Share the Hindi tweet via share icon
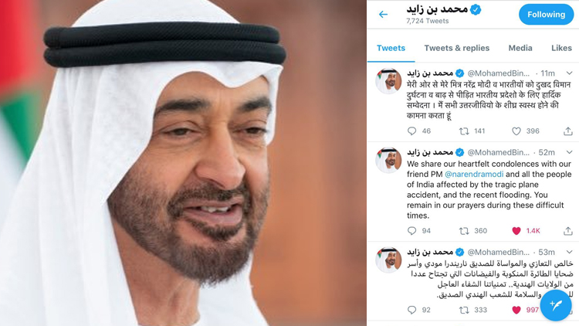 [568, 131]
